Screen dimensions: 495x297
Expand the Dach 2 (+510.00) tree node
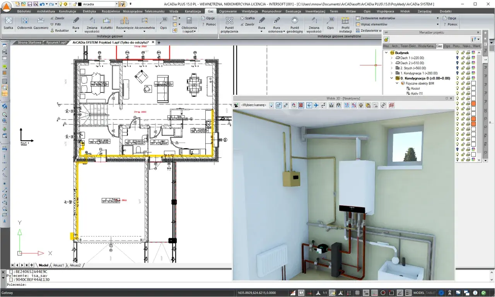point(391,63)
